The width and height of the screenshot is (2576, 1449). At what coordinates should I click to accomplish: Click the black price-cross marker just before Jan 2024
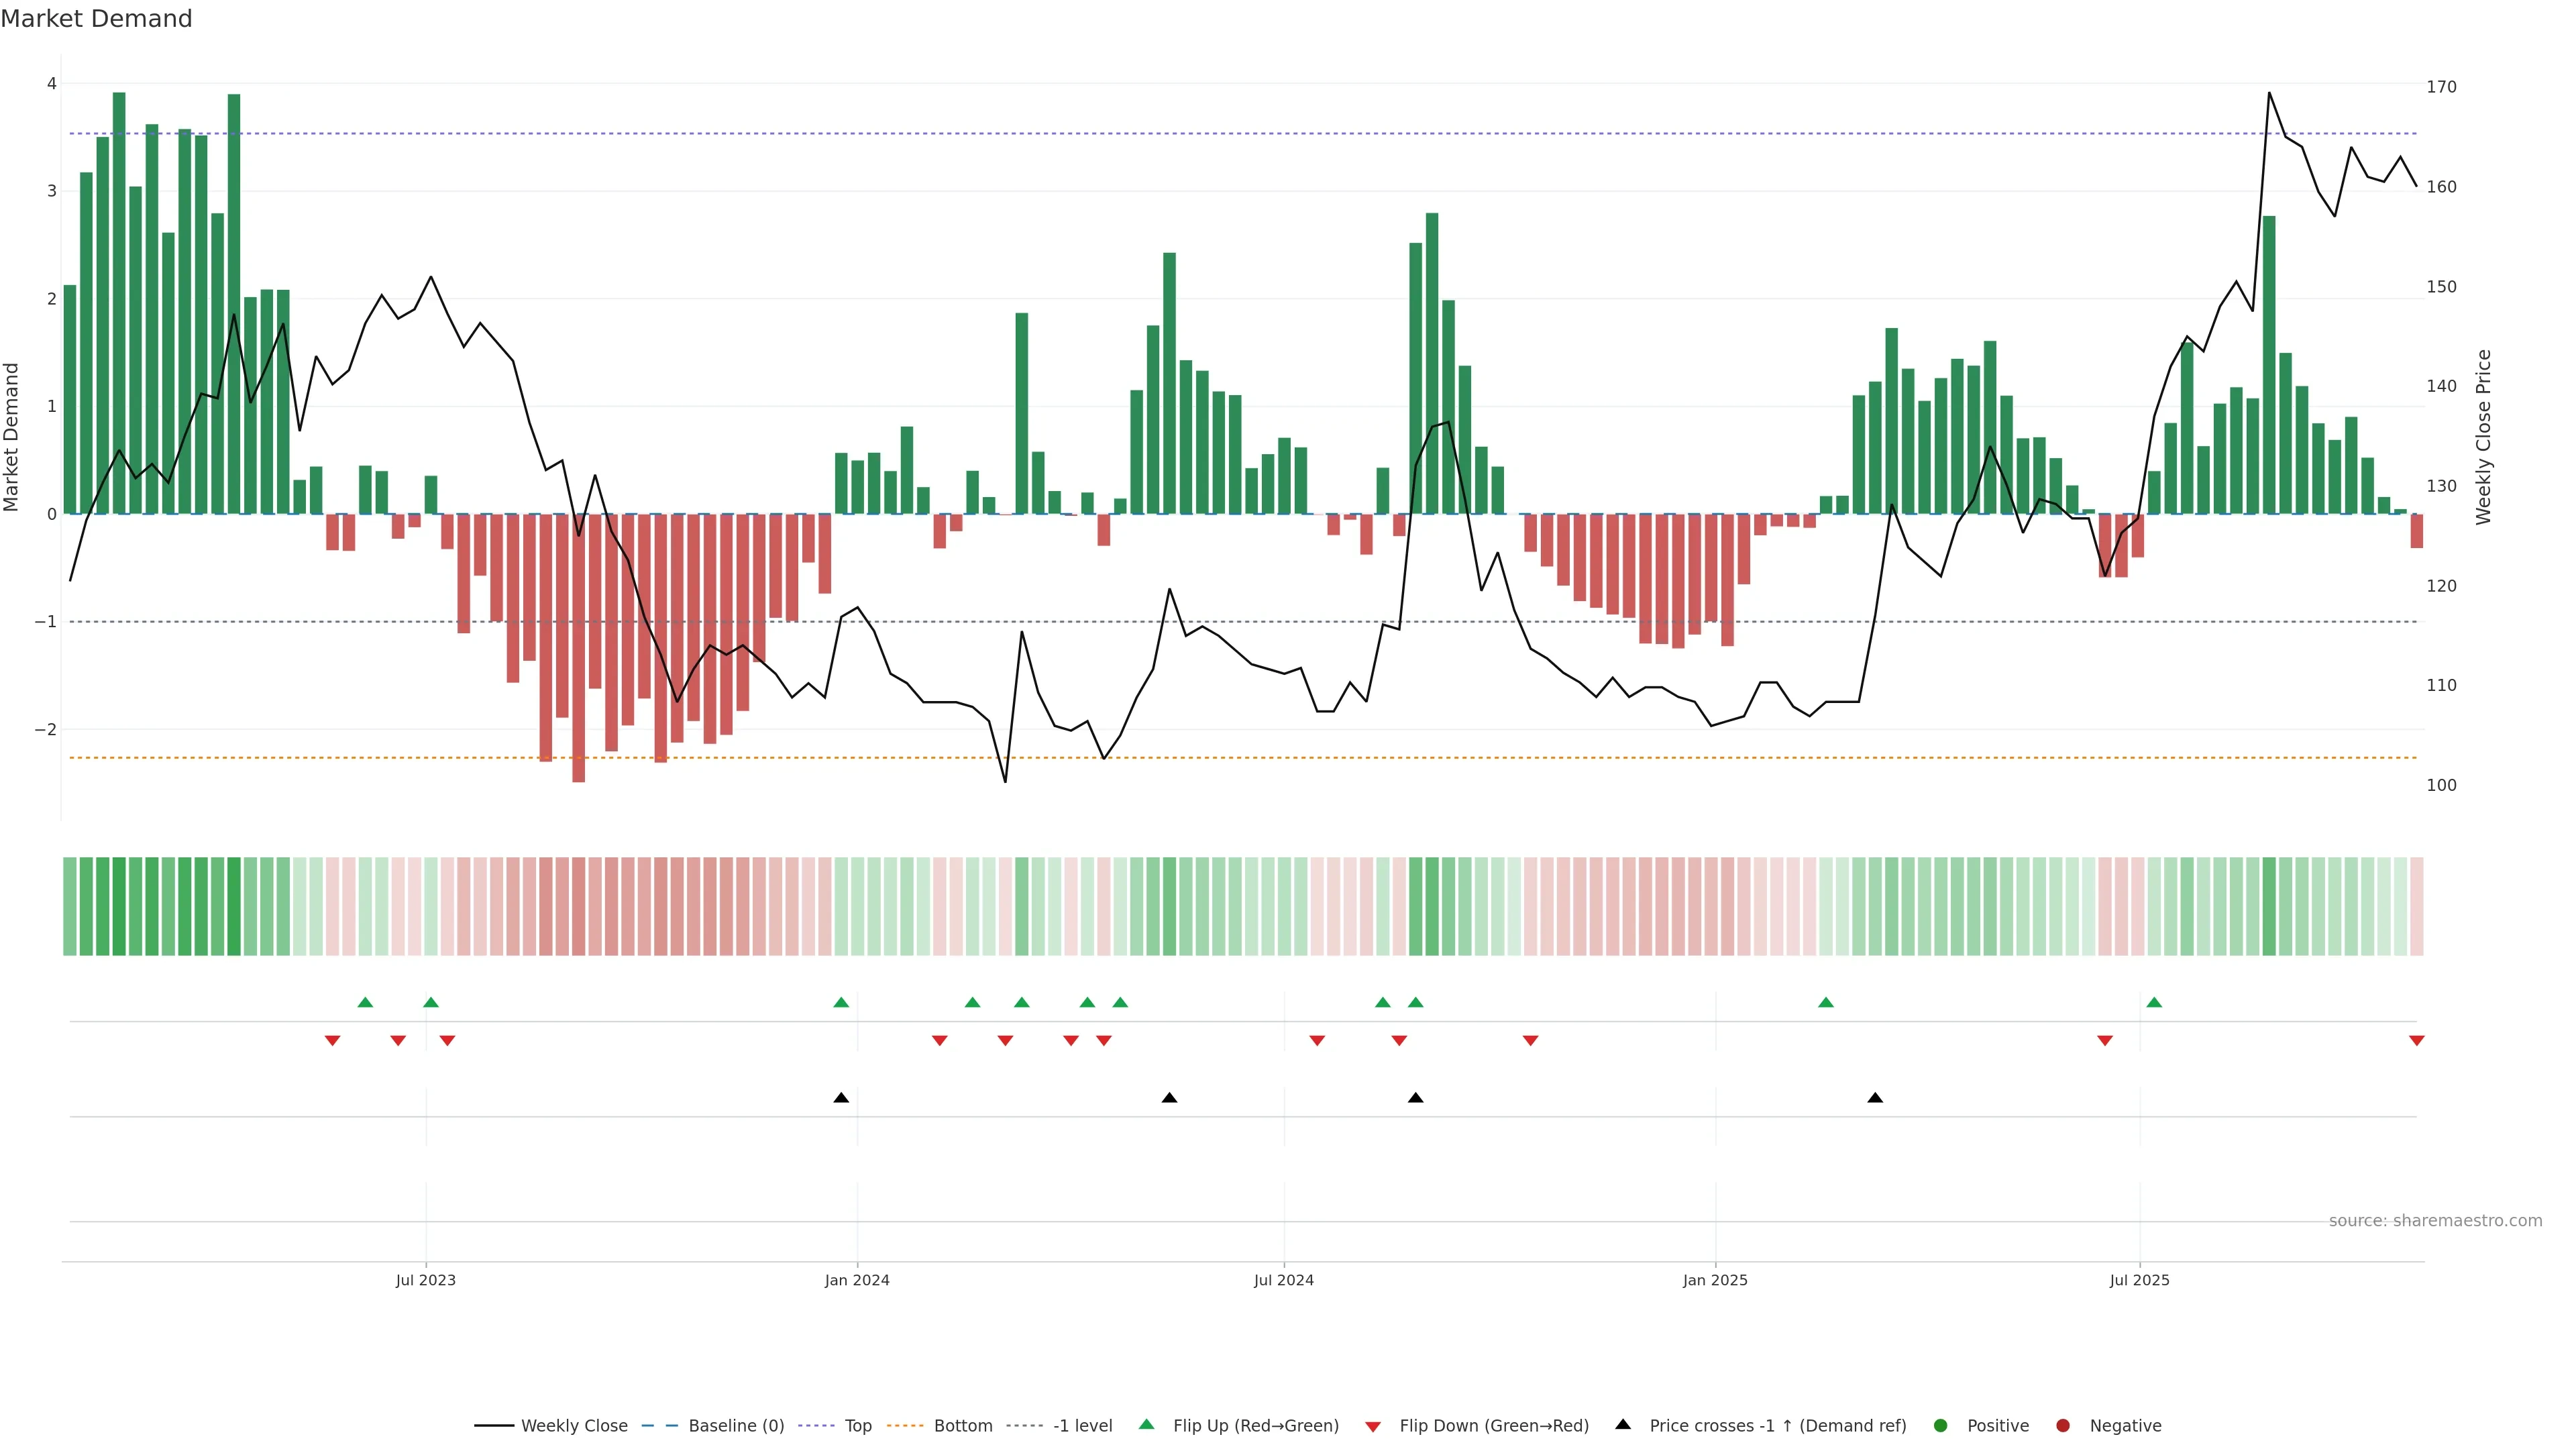tap(841, 1098)
